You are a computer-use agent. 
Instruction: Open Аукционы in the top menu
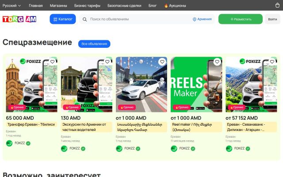tap(175, 6)
